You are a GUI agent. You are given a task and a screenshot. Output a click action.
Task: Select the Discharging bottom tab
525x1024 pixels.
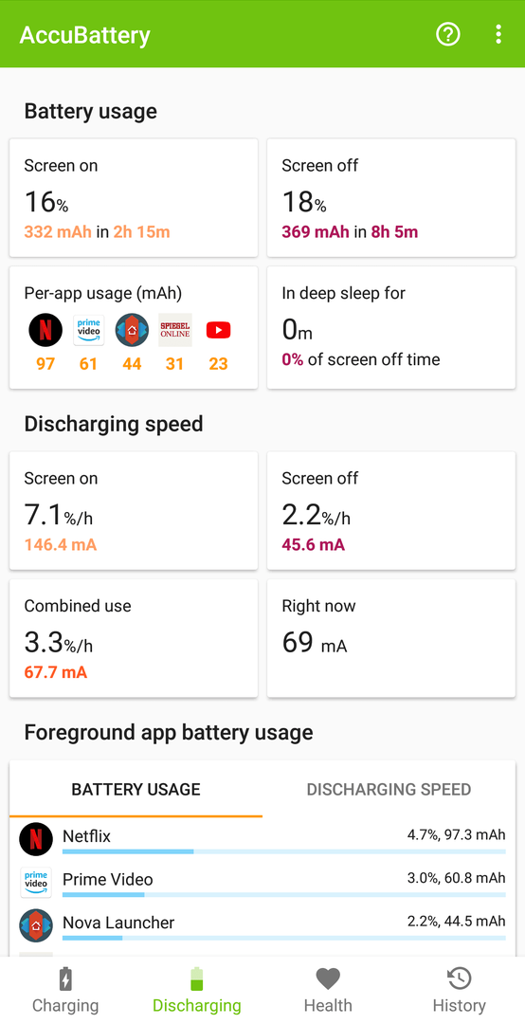(196, 991)
